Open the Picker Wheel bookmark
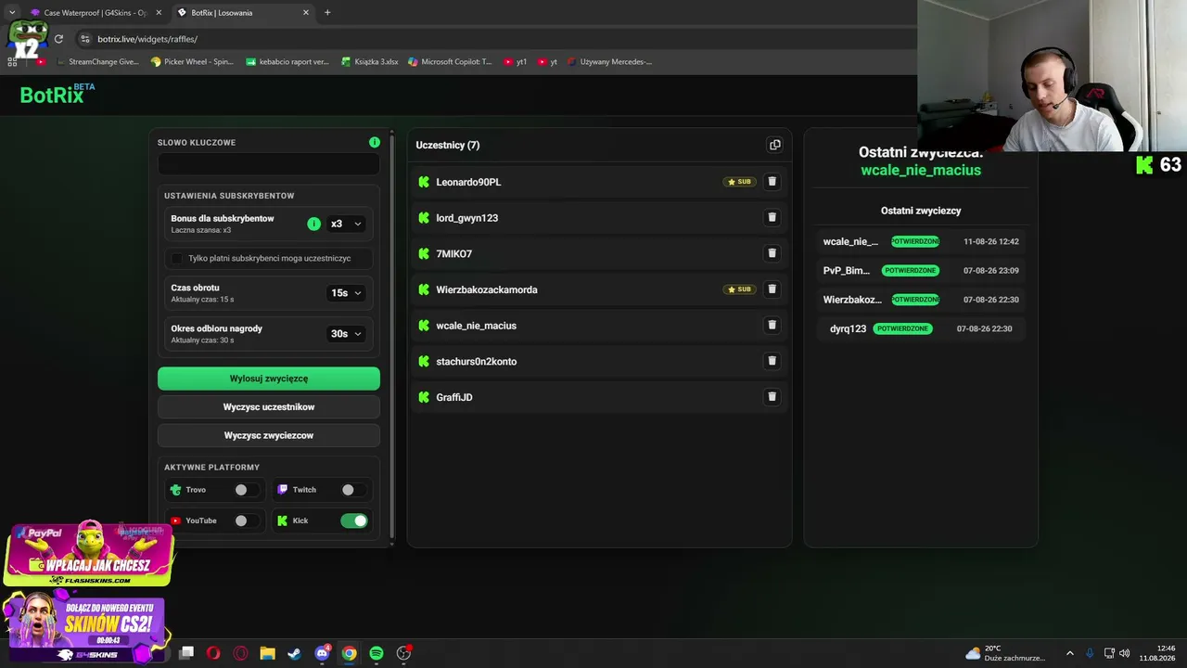Image resolution: width=1187 pixels, height=668 pixels. 192,62
